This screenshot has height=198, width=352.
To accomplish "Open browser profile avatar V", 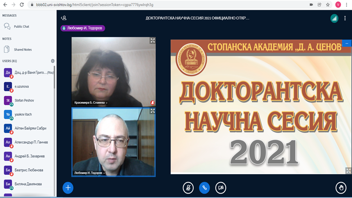I will pos(338,5).
